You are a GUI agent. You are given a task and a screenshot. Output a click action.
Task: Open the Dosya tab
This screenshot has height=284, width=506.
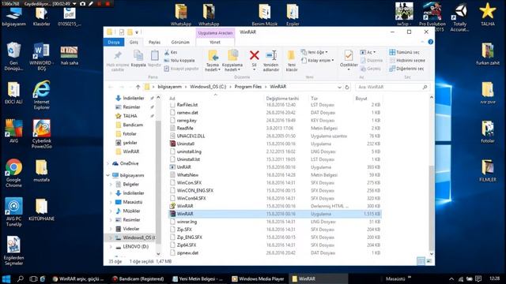(x=114, y=42)
